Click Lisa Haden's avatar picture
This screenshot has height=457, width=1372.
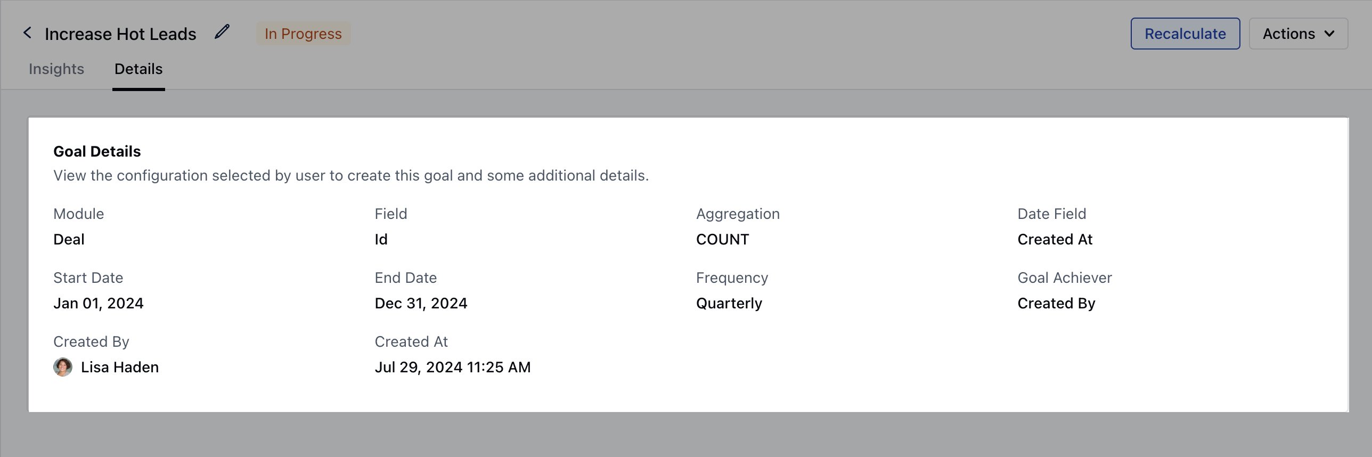63,367
